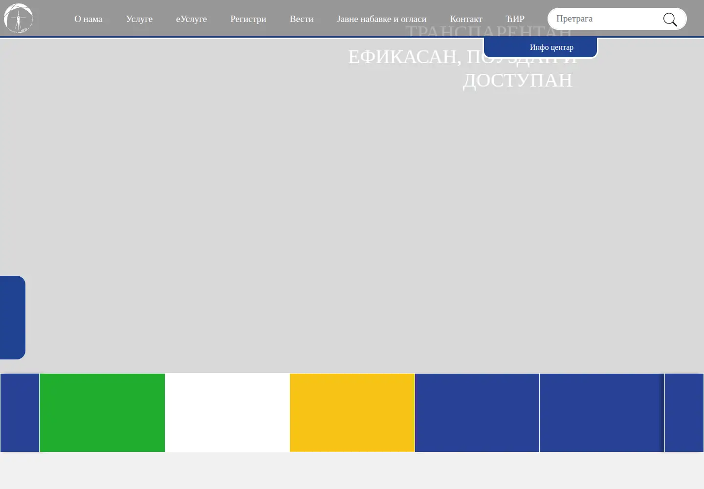The width and height of the screenshot is (704, 489).
Task: Open the green tile in the bottom row
Action: pyautogui.click(x=102, y=413)
